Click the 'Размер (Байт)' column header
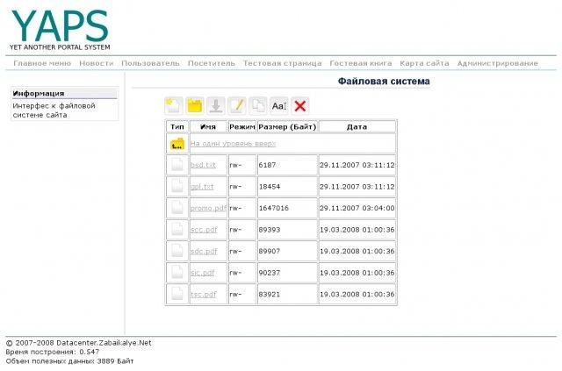 click(287, 127)
